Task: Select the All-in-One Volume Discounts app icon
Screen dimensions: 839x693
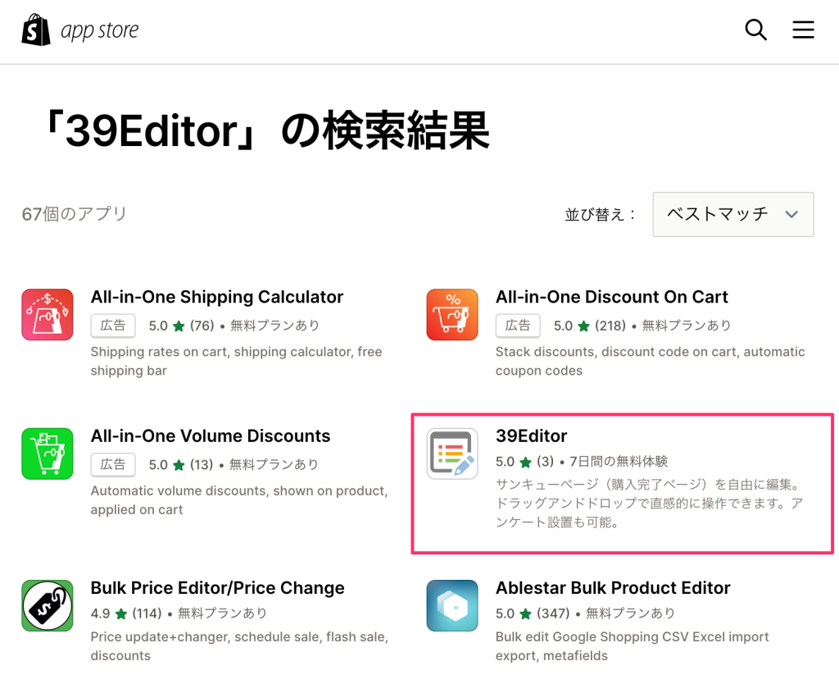Action: tap(47, 454)
